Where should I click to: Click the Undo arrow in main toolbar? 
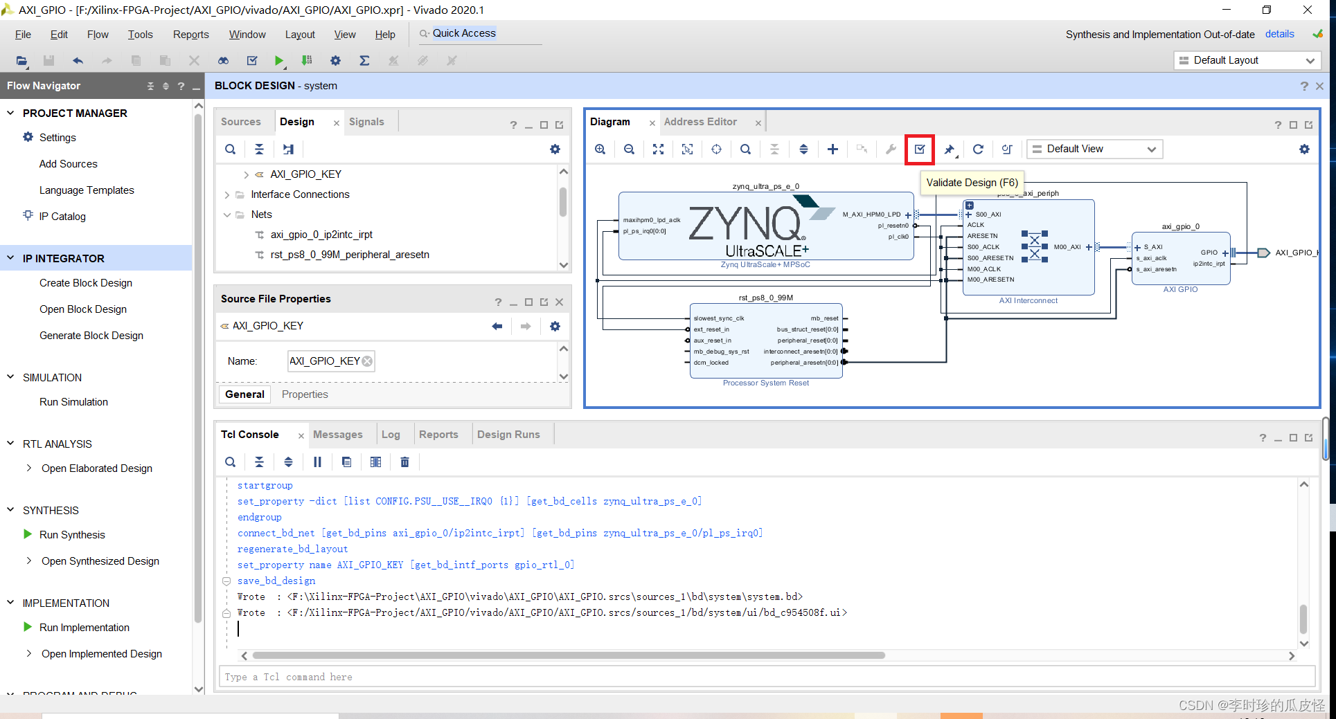coord(78,61)
